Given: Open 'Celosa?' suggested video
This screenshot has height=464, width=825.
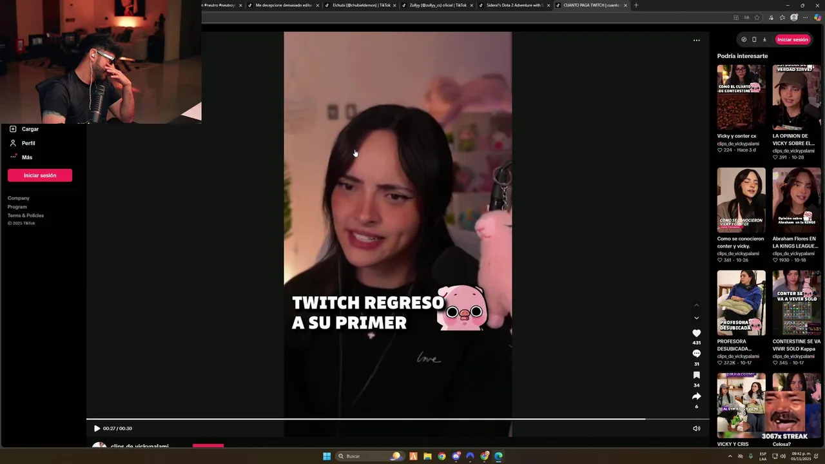Looking at the screenshot, I should pyautogui.click(x=797, y=405).
